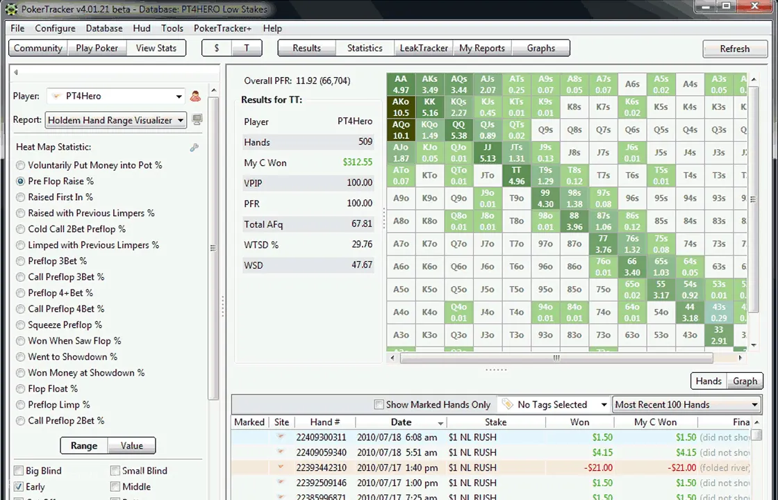The height and width of the screenshot is (500, 778).
Task: Select hand row 22392509146
Action: click(x=490, y=483)
